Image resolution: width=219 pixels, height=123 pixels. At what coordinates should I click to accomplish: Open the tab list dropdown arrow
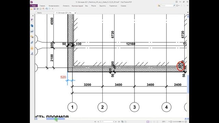pos(188,12)
